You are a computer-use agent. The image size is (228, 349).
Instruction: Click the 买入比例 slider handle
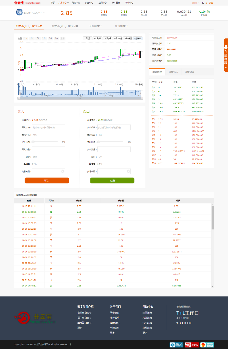tap(33, 142)
